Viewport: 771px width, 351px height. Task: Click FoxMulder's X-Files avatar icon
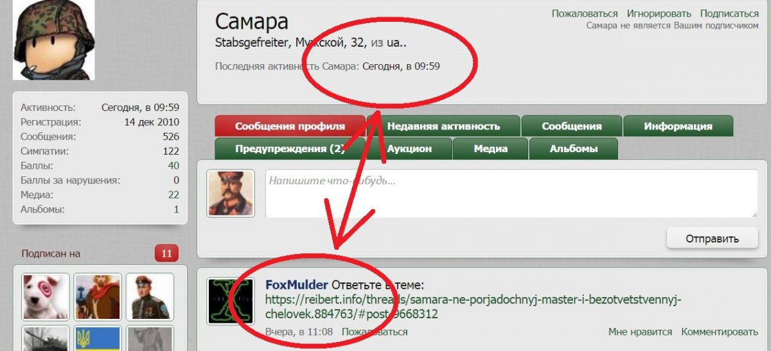230,302
